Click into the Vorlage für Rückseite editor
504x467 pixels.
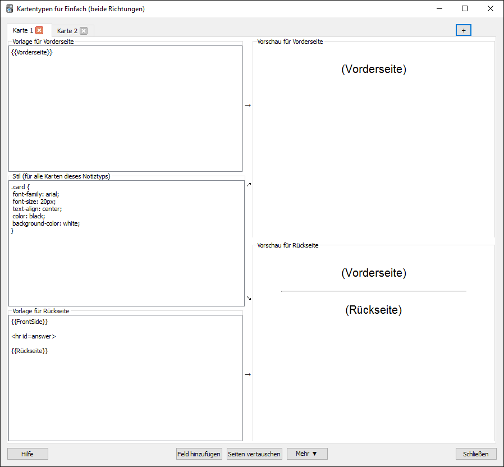(x=125, y=378)
